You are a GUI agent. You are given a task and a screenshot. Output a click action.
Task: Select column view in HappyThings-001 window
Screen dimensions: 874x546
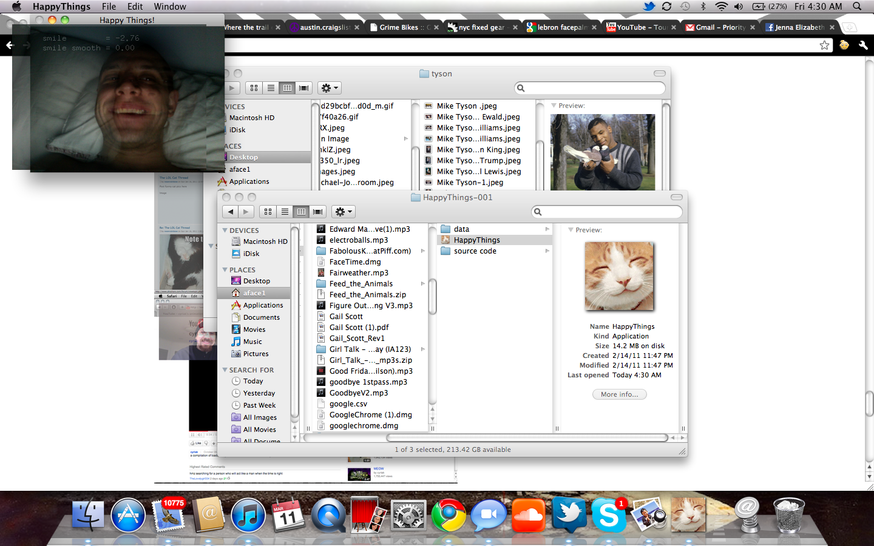pyautogui.click(x=301, y=212)
